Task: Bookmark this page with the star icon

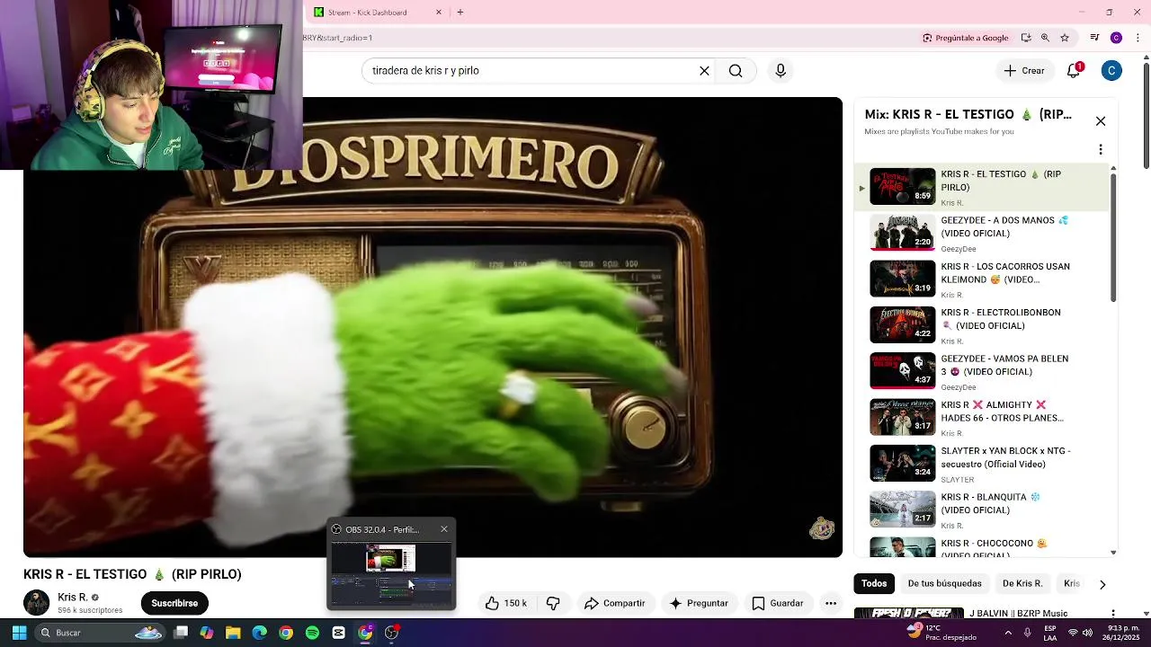Action: (x=1065, y=38)
